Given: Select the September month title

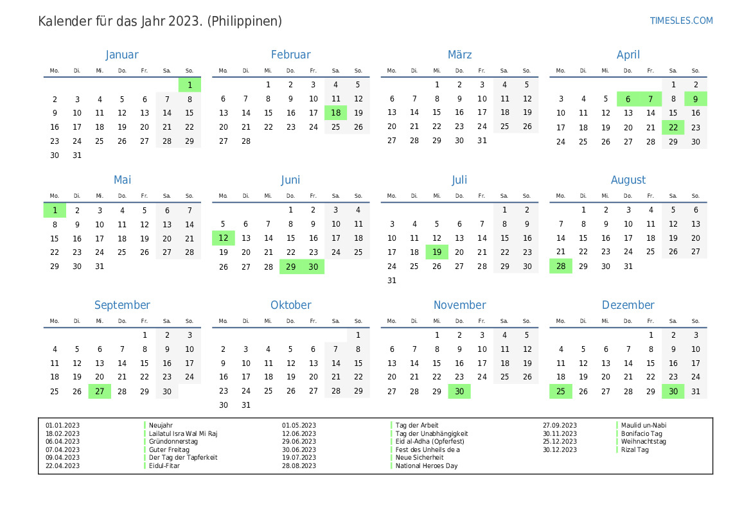Looking at the screenshot, I should pos(122,305).
